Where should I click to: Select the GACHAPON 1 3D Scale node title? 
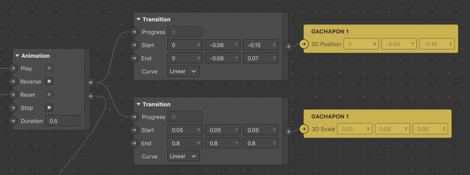[330, 116]
